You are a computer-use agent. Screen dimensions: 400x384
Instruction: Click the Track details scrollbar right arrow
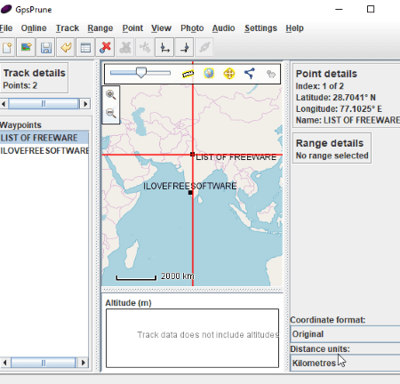coord(85,104)
